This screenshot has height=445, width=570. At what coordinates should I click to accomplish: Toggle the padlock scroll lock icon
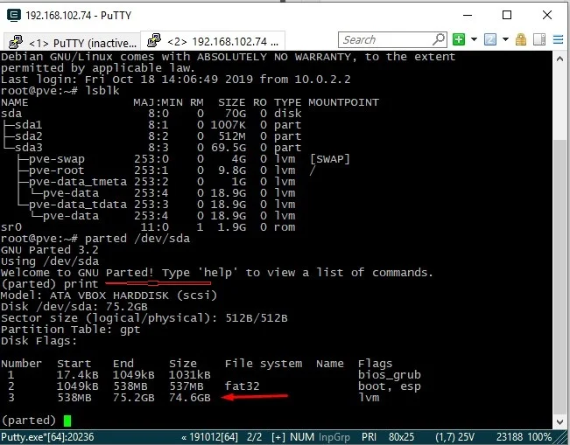click(x=521, y=39)
